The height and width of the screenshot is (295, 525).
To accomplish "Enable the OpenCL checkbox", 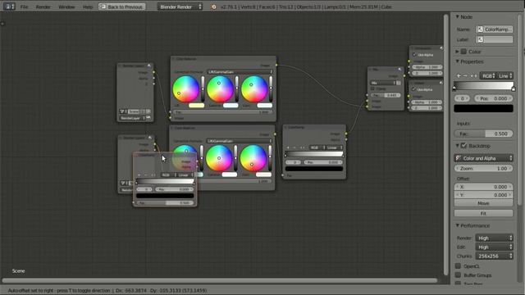I will (458, 265).
